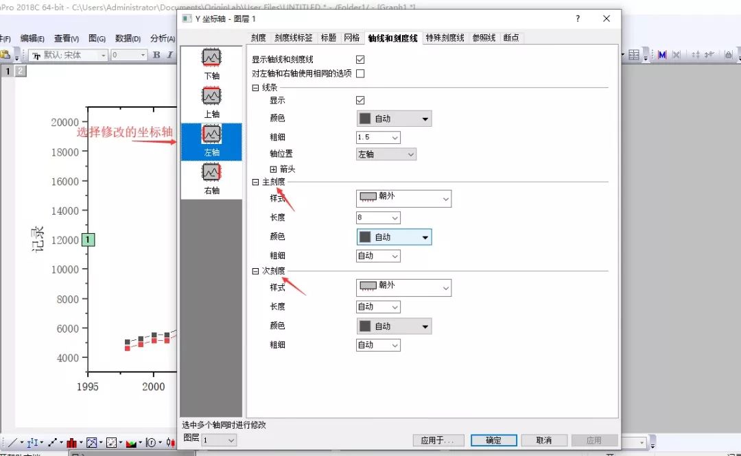Image resolution: width=741 pixels, height=456 pixels.
Task: Click page tab 2 in graph window
Action: [21, 71]
